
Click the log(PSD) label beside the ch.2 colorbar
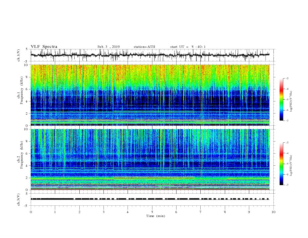click(291, 165)
